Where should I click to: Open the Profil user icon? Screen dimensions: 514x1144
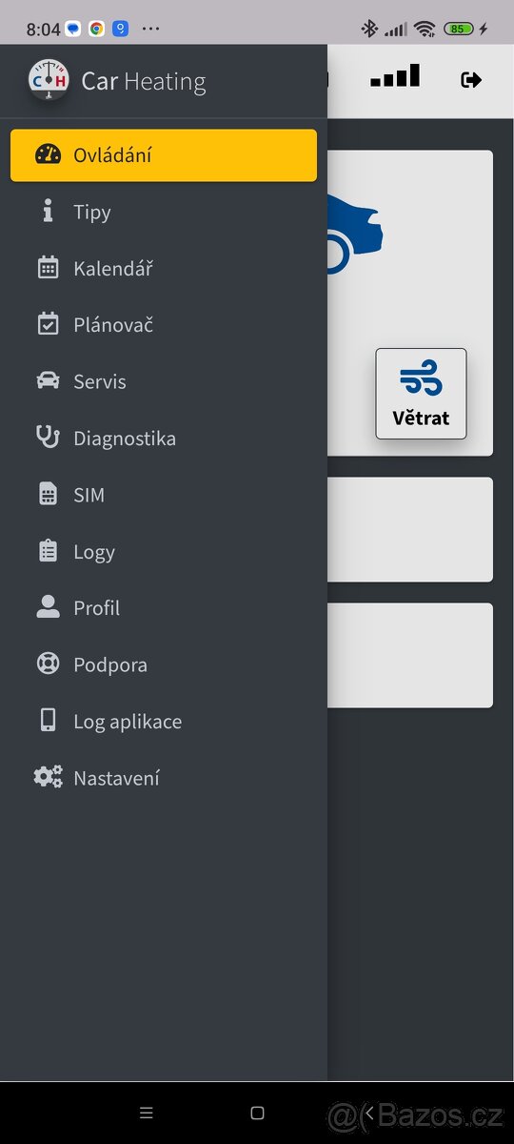coord(48,607)
